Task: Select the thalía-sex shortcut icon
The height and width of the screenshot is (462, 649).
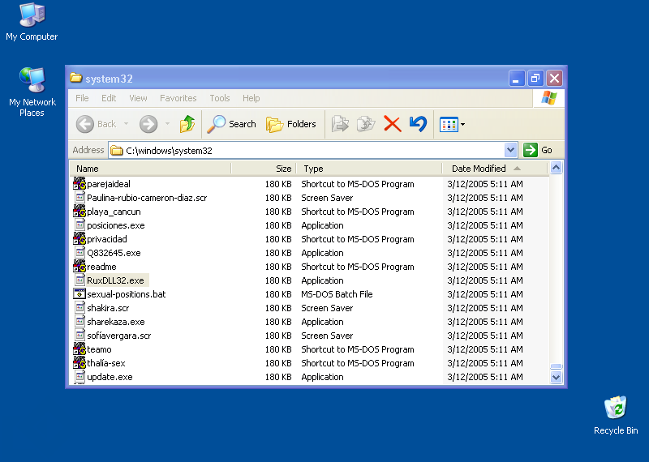Action: (x=79, y=362)
